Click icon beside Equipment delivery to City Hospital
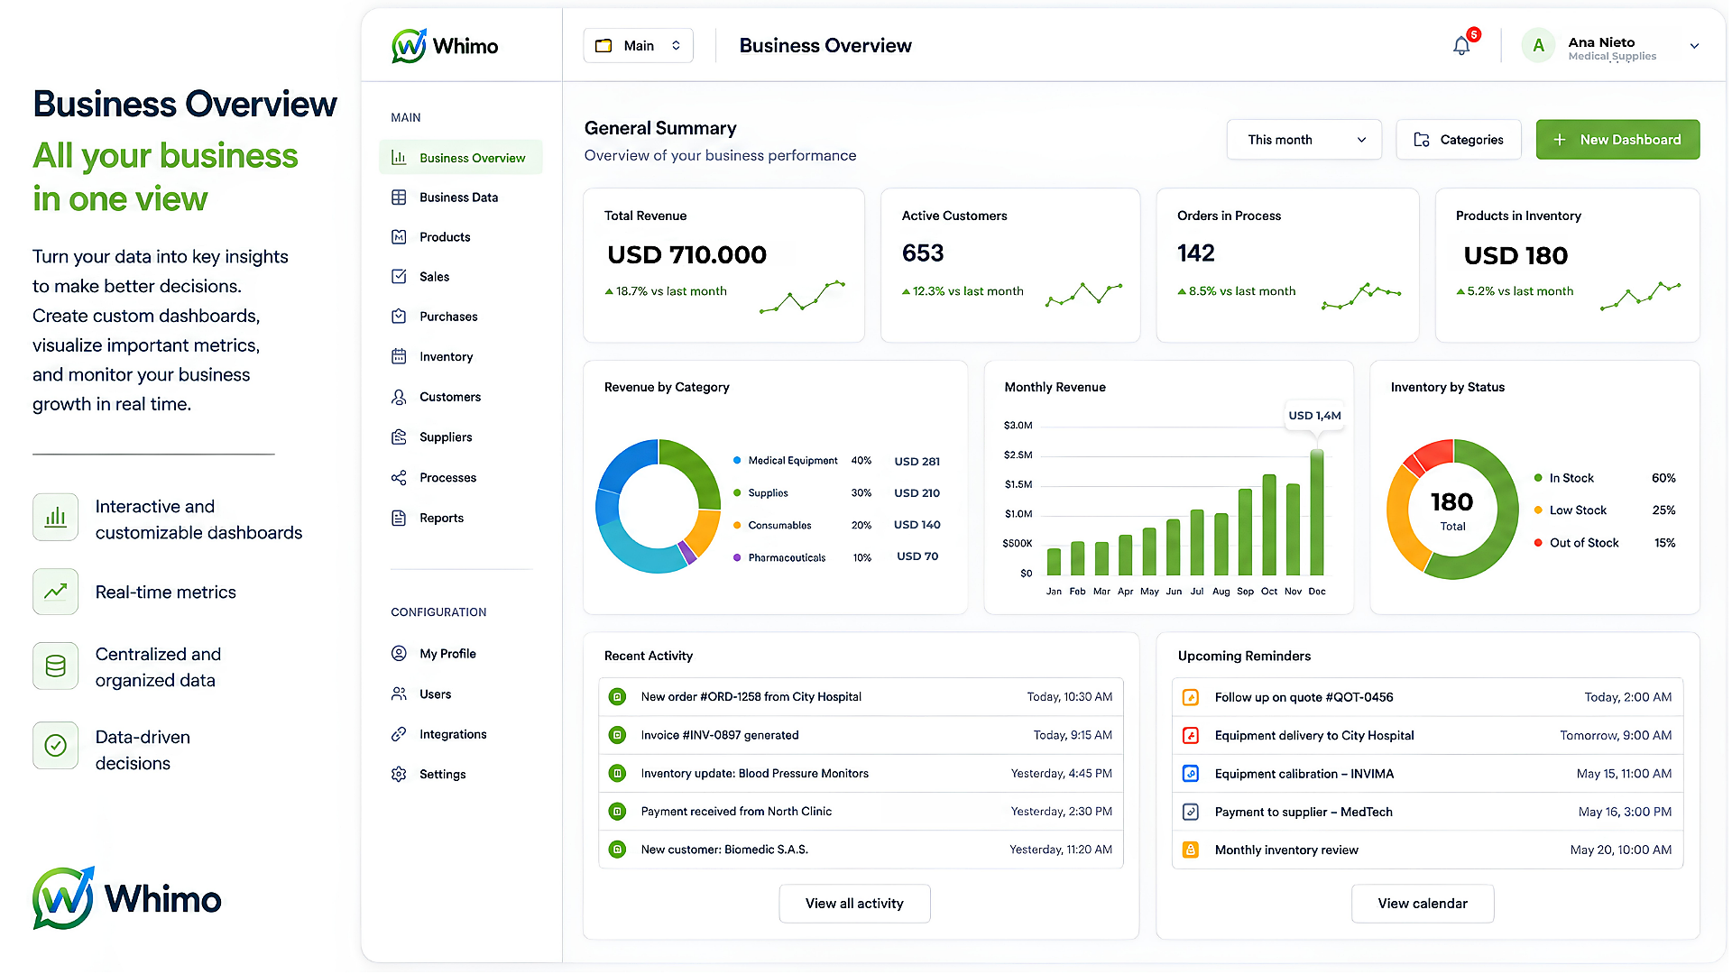The image size is (1732, 974). tap(1191, 736)
